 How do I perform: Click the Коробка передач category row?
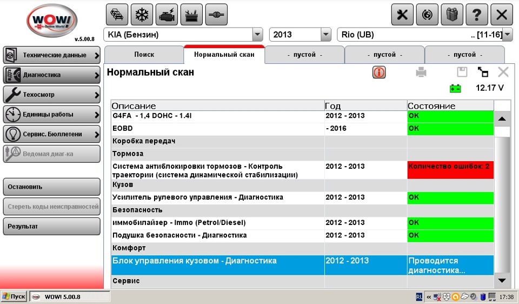point(302,141)
